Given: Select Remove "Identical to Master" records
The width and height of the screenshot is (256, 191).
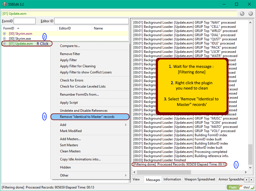Looking at the screenshot, I should (x=90, y=117).
